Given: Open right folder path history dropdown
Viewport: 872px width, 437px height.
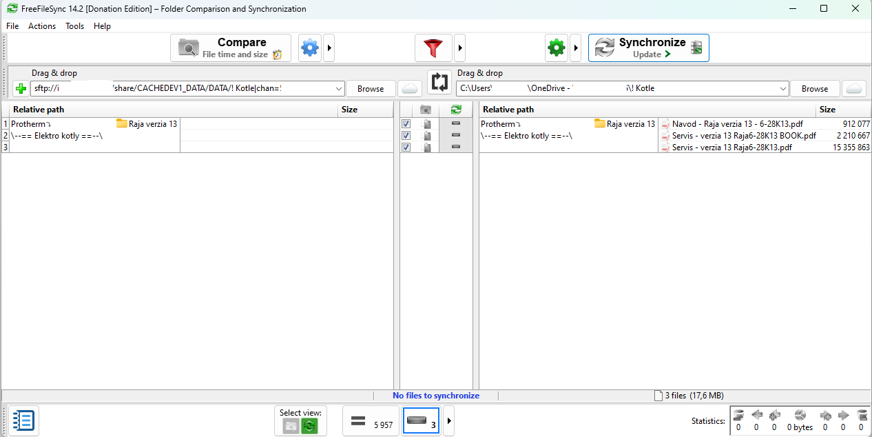Looking at the screenshot, I should tap(782, 89).
